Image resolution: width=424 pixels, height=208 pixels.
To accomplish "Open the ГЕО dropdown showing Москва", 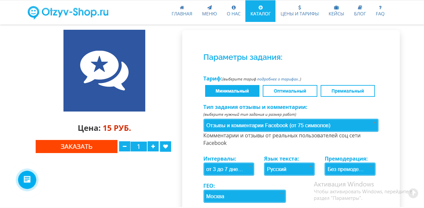I will click(244, 196).
